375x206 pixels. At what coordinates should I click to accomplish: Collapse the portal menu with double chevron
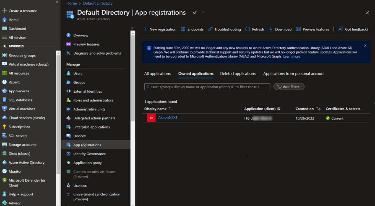pos(57,2)
